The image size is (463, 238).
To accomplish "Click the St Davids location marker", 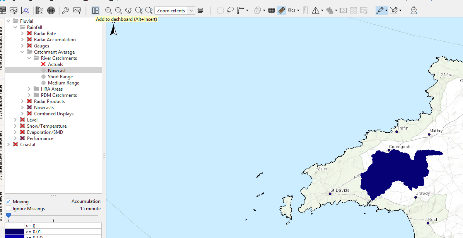I will (330, 194).
